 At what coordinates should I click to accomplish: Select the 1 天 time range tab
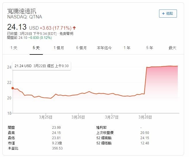pyautogui.click(x=14, y=48)
